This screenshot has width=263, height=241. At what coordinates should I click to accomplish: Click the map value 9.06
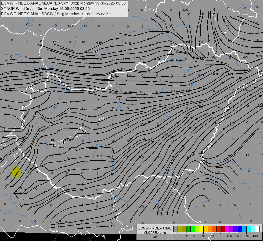(x=216, y=91)
